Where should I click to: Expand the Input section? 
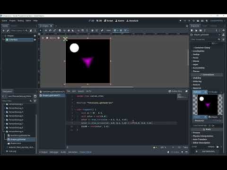pyautogui.click(x=195, y=65)
